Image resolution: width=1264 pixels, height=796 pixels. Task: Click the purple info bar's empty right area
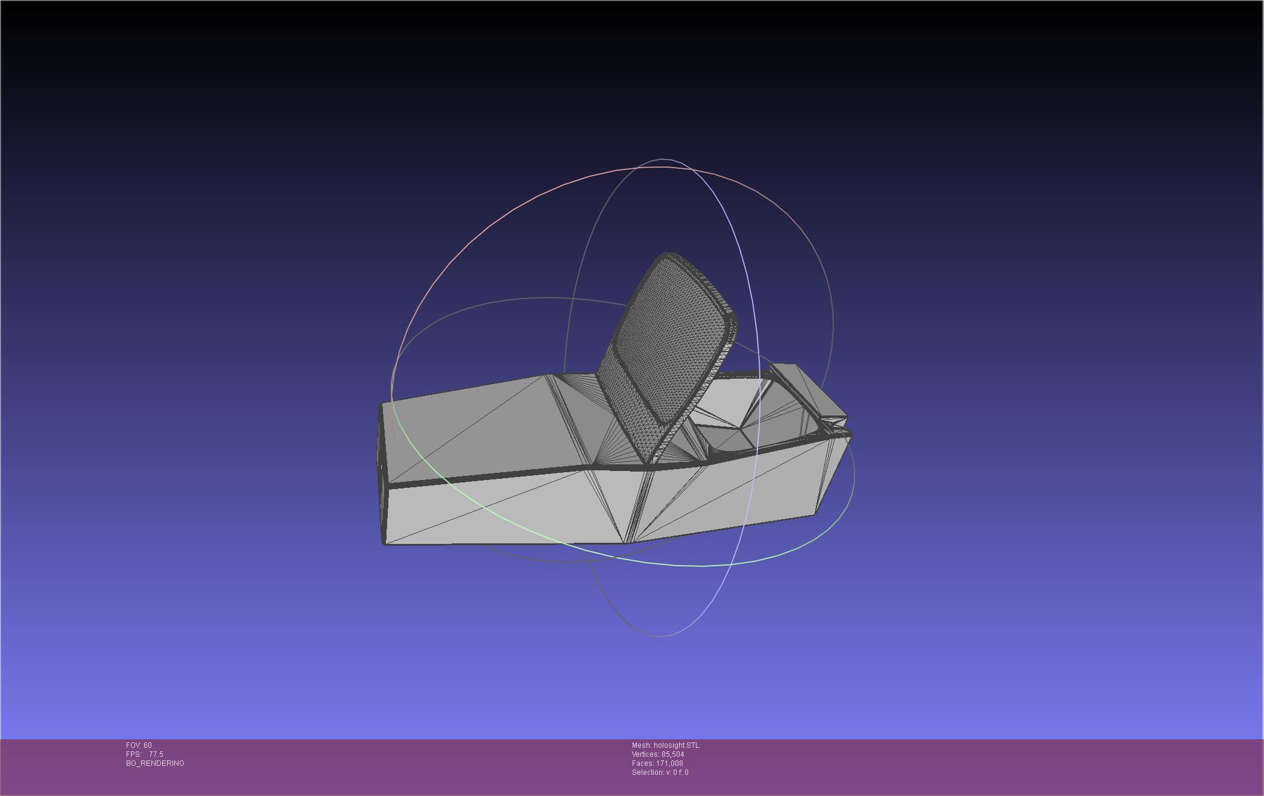click(x=1025, y=766)
